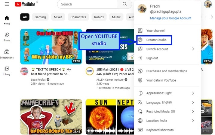Click Luca Roblox channel name

(38, 79)
